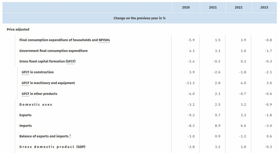The image size is (278, 153).
Task: Click GFCF abbreviation in machinery and equipment row
Action: coord(25,83)
